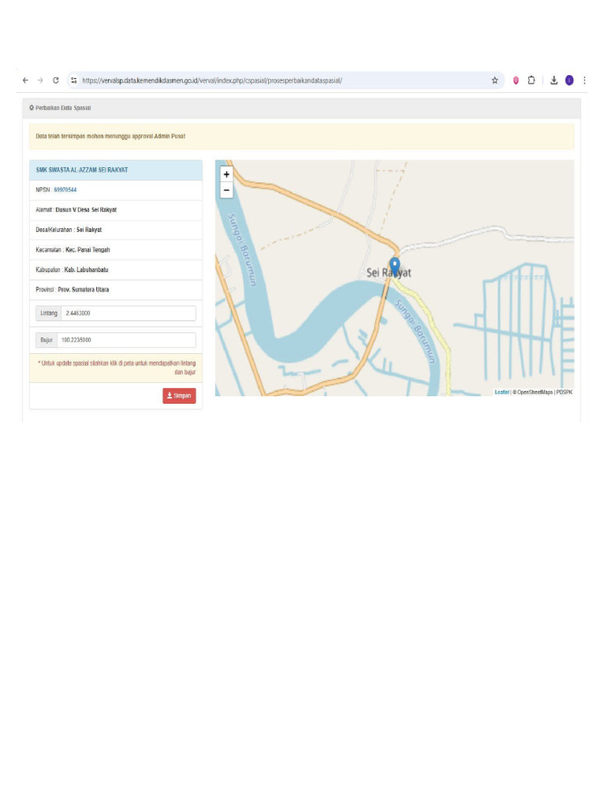This screenshot has width=600, height=800.
Task: Select the school name SMK SWASTA AL-AZZAM SEI RAKYAT
Action: point(81,170)
